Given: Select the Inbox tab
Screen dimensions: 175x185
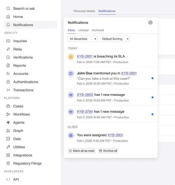Looking at the screenshot, I should pyautogui.click(x=71, y=30).
